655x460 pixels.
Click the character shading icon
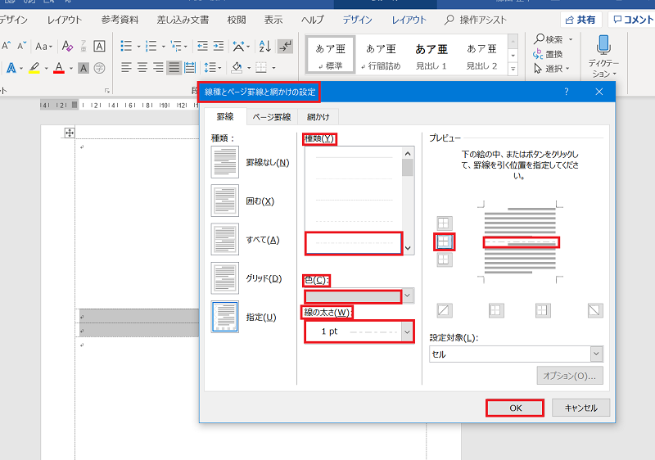[x=84, y=68]
